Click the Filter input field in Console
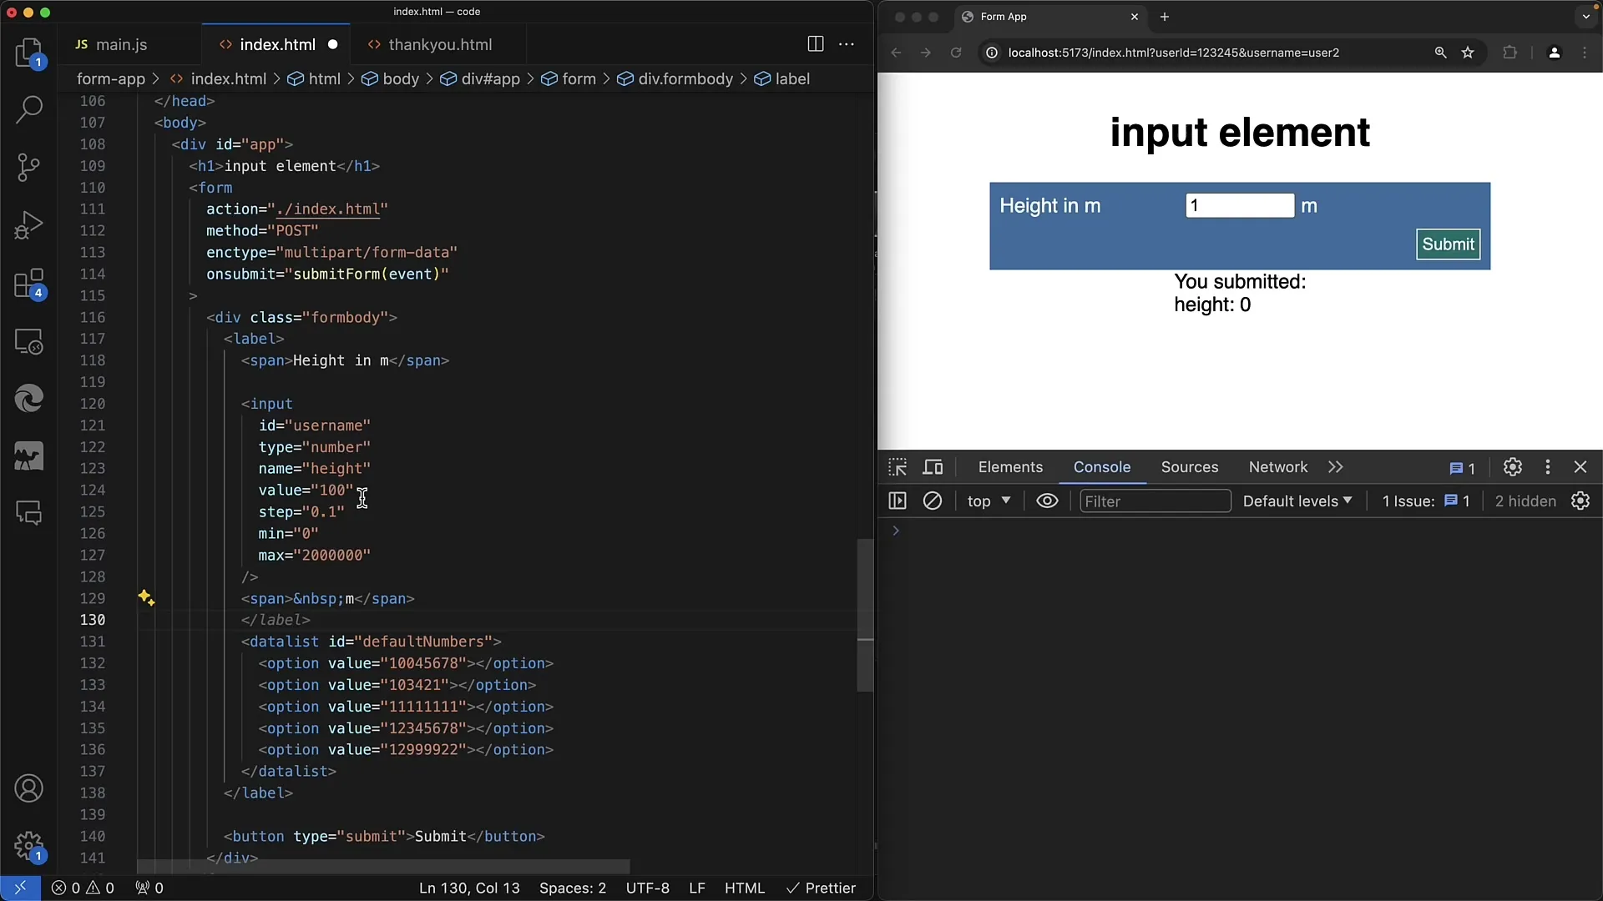 [x=1154, y=501]
